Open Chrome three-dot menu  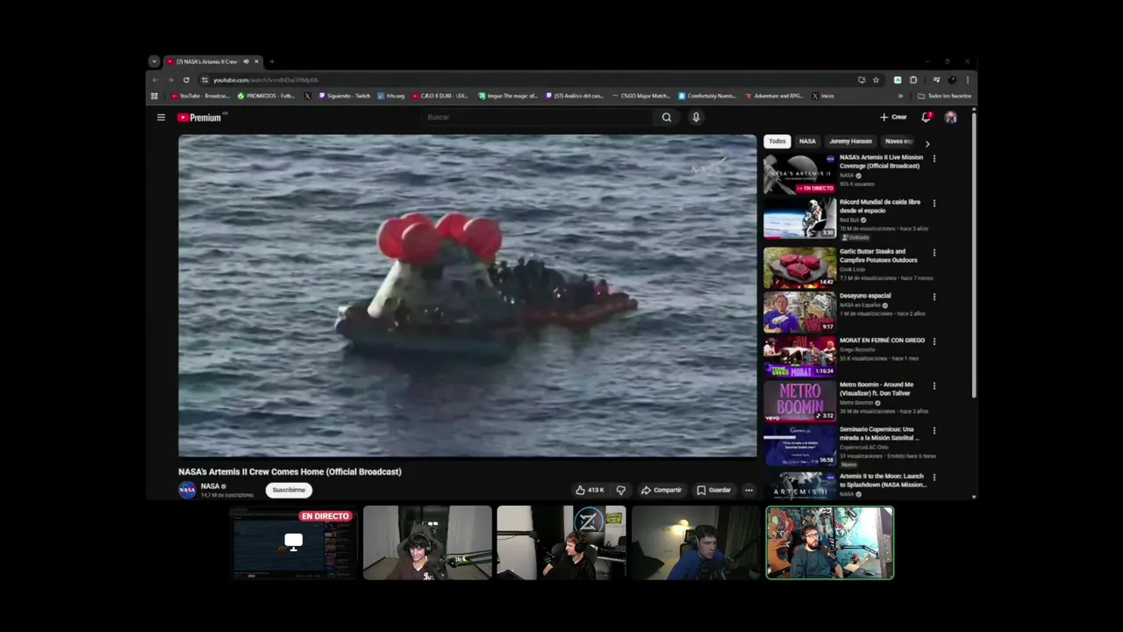click(968, 80)
